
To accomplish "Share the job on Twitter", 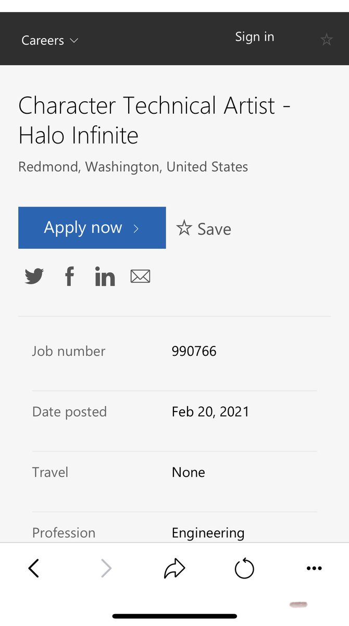I will 34,276.
